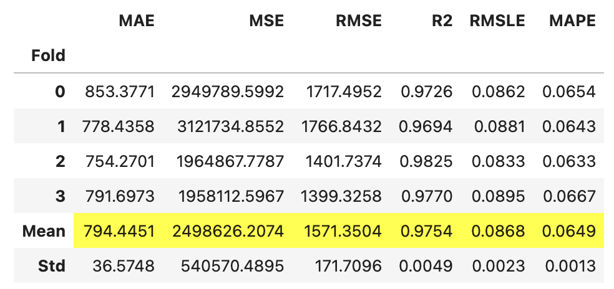This screenshot has width=614, height=289.
Task: Select the RMSE column header
Action: click(x=359, y=21)
